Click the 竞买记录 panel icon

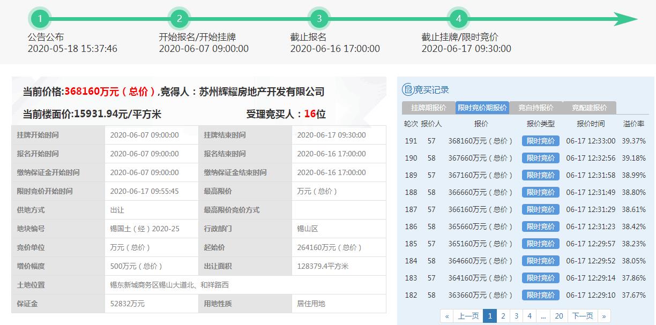point(407,89)
